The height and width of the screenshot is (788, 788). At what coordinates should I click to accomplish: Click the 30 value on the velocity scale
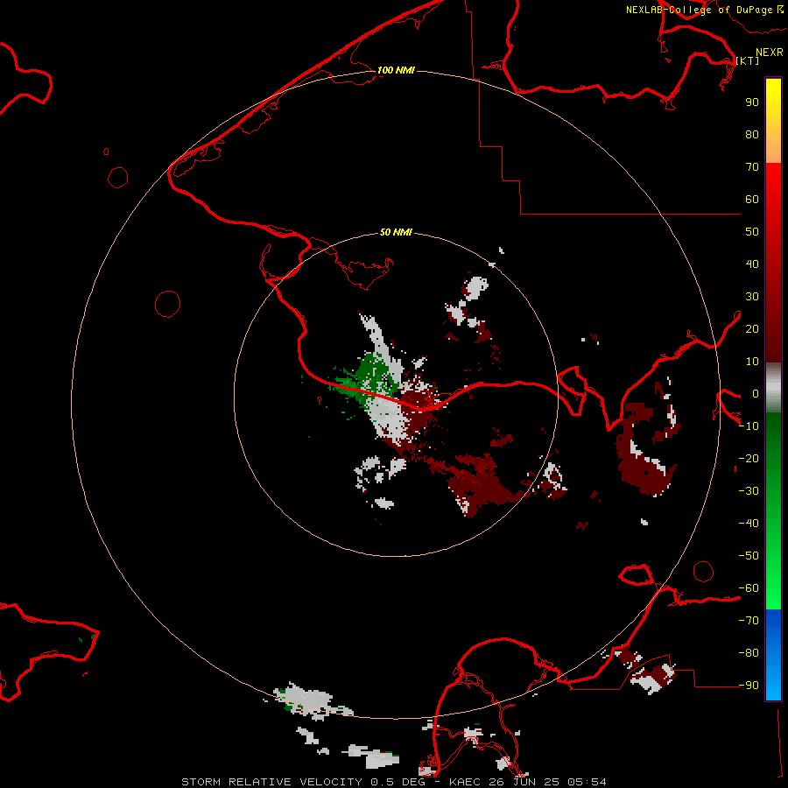tap(752, 297)
